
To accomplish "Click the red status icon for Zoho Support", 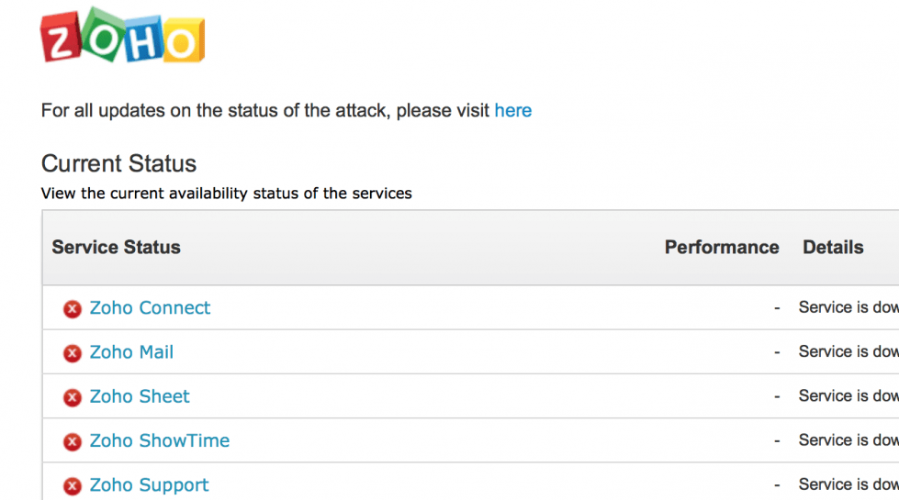I will point(73,486).
